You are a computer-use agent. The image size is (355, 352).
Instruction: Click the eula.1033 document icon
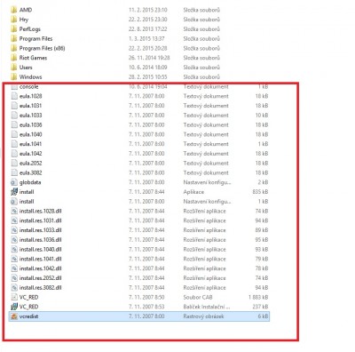[x=14, y=116]
